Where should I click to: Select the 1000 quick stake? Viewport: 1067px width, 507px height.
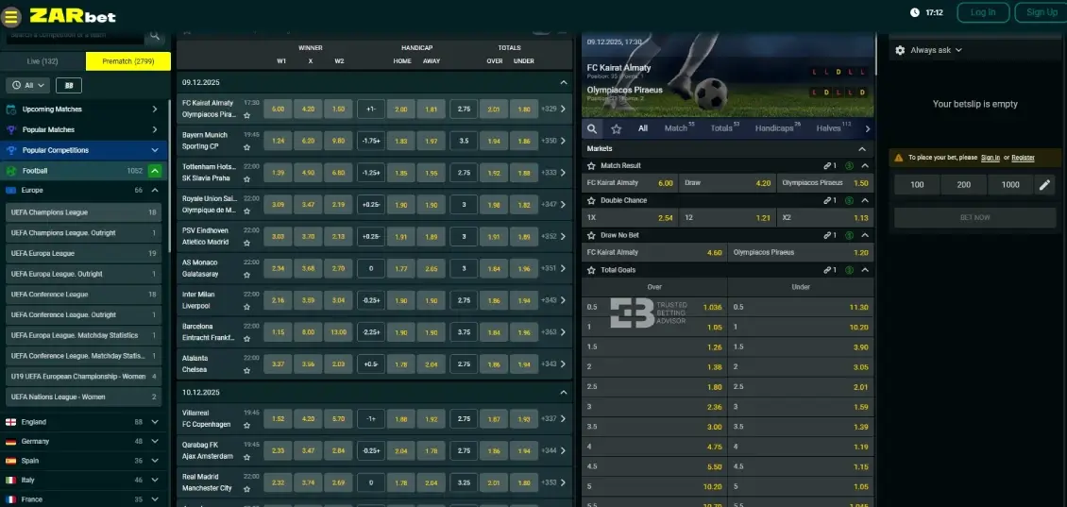click(1010, 185)
